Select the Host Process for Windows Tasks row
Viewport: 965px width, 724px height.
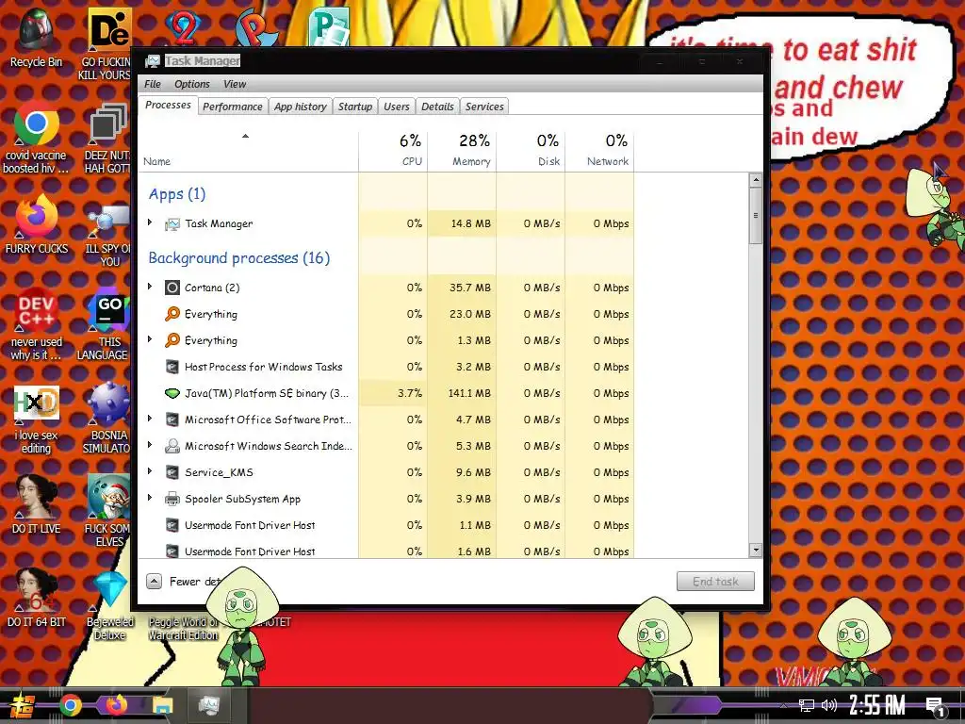point(386,367)
